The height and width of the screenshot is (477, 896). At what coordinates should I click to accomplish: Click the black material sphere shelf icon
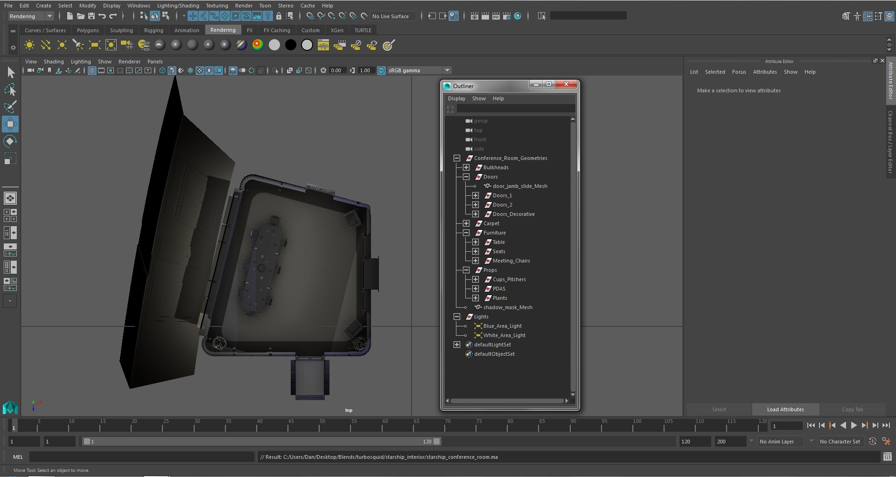click(290, 45)
